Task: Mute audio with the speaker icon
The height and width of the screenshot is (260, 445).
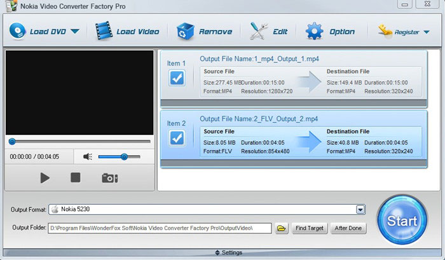Action: coord(88,156)
